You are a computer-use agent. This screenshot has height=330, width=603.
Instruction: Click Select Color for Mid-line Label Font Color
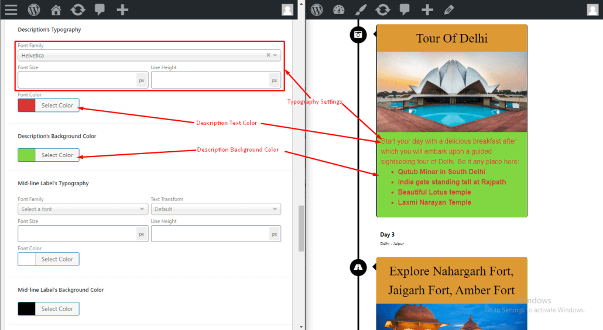click(x=57, y=259)
